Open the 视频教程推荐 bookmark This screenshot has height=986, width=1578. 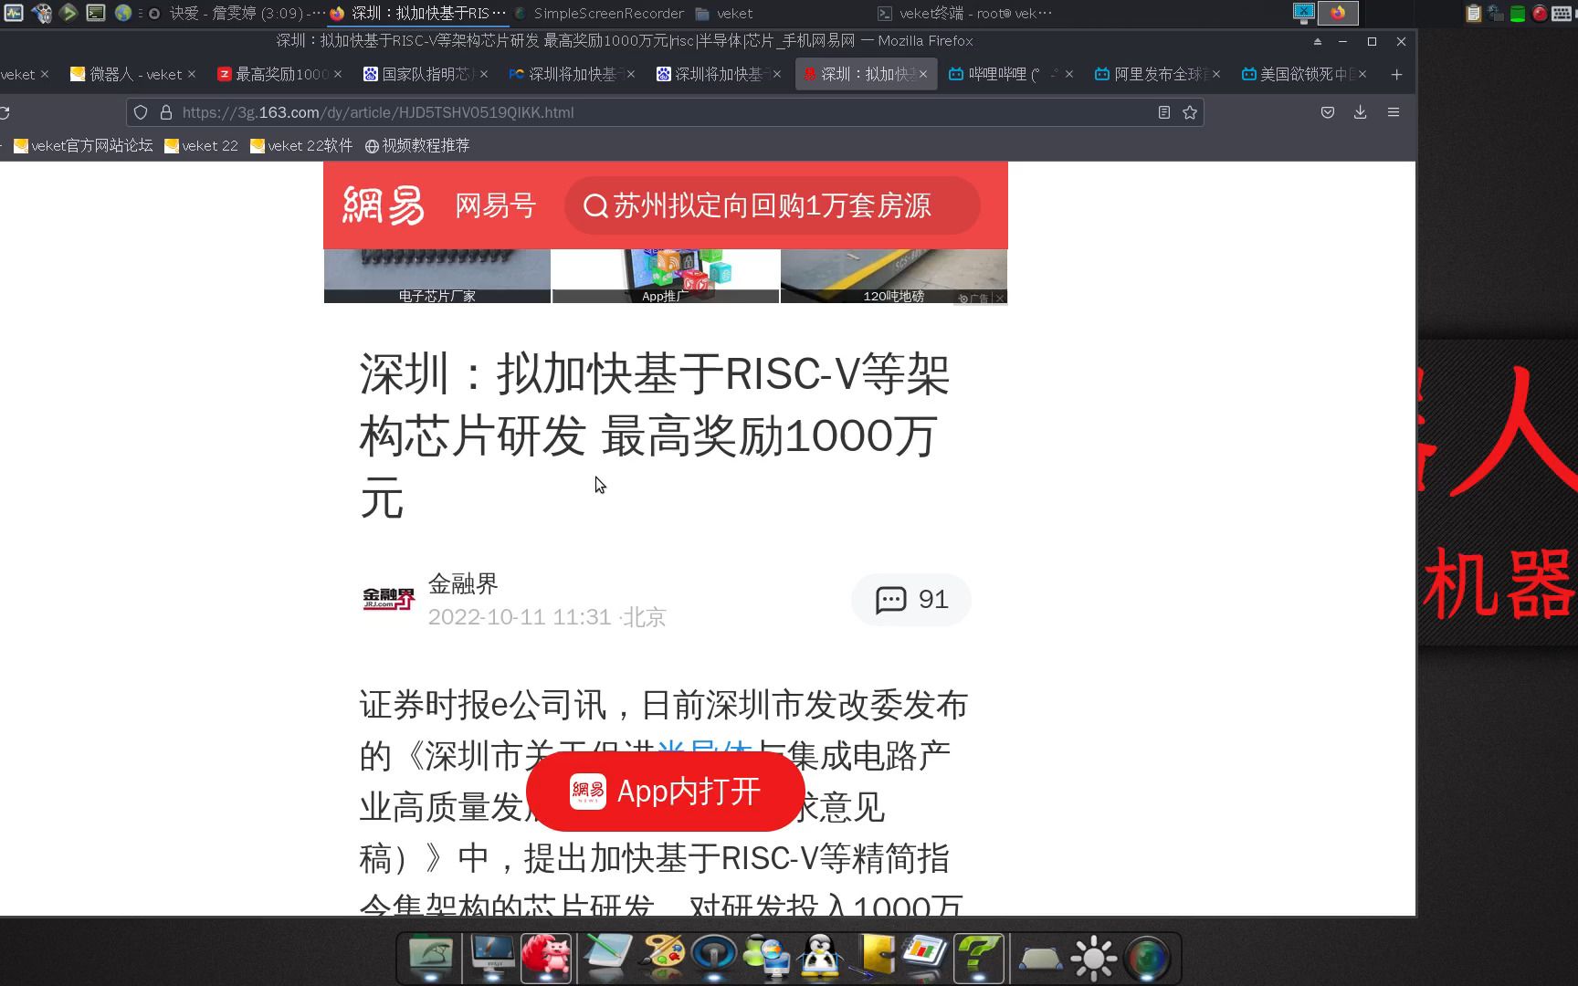tap(417, 145)
